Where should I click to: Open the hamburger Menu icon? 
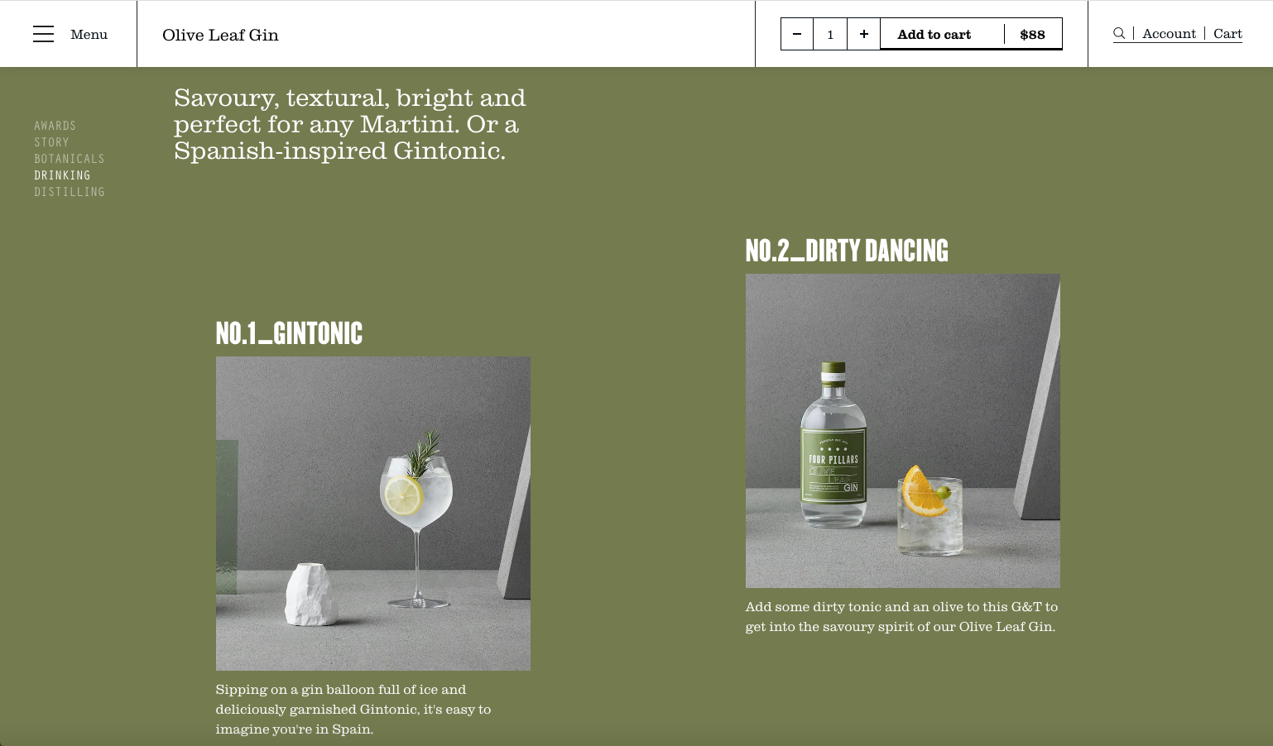tap(43, 34)
